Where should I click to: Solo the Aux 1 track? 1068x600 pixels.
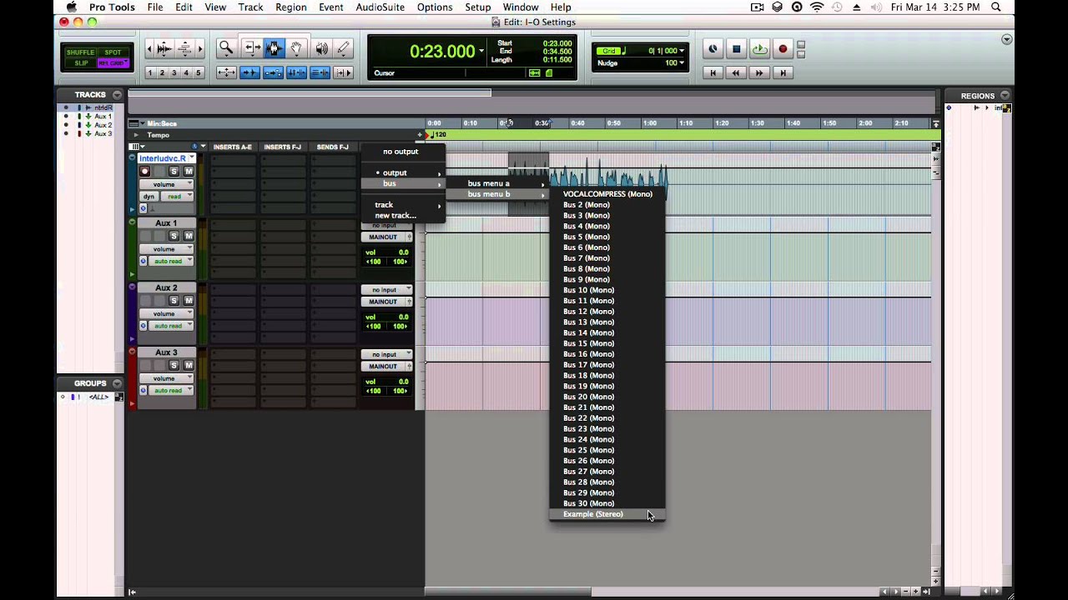[x=174, y=236]
